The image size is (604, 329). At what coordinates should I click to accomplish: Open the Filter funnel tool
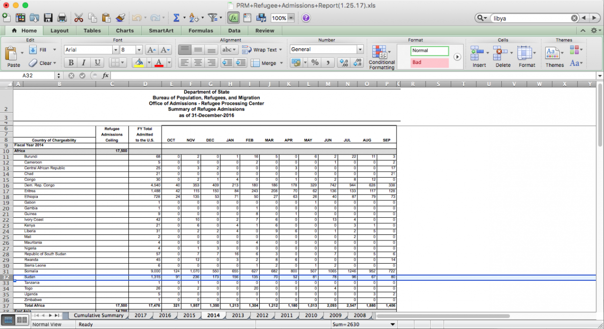pyautogui.click(x=212, y=18)
